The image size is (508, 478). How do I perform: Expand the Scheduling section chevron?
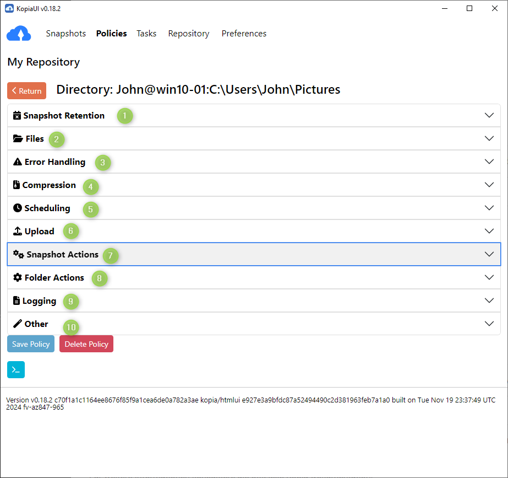click(489, 208)
